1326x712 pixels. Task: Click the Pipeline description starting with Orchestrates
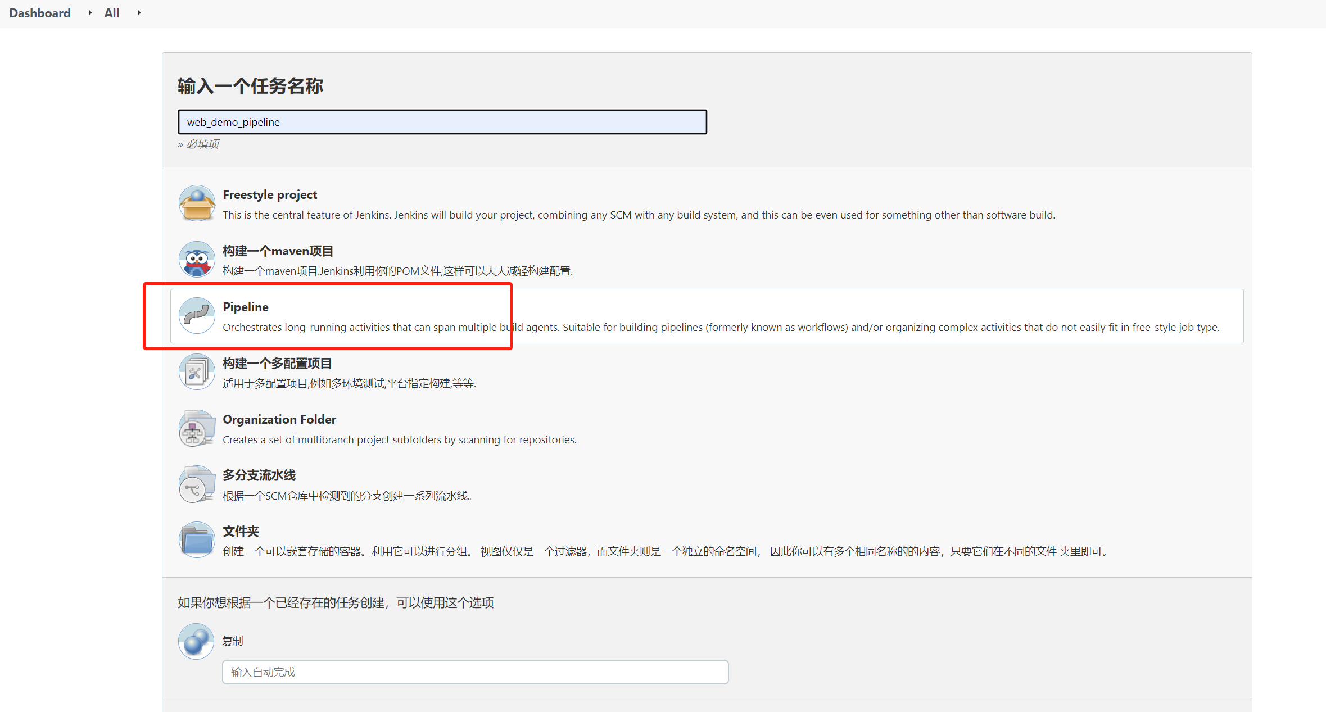(721, 328)
